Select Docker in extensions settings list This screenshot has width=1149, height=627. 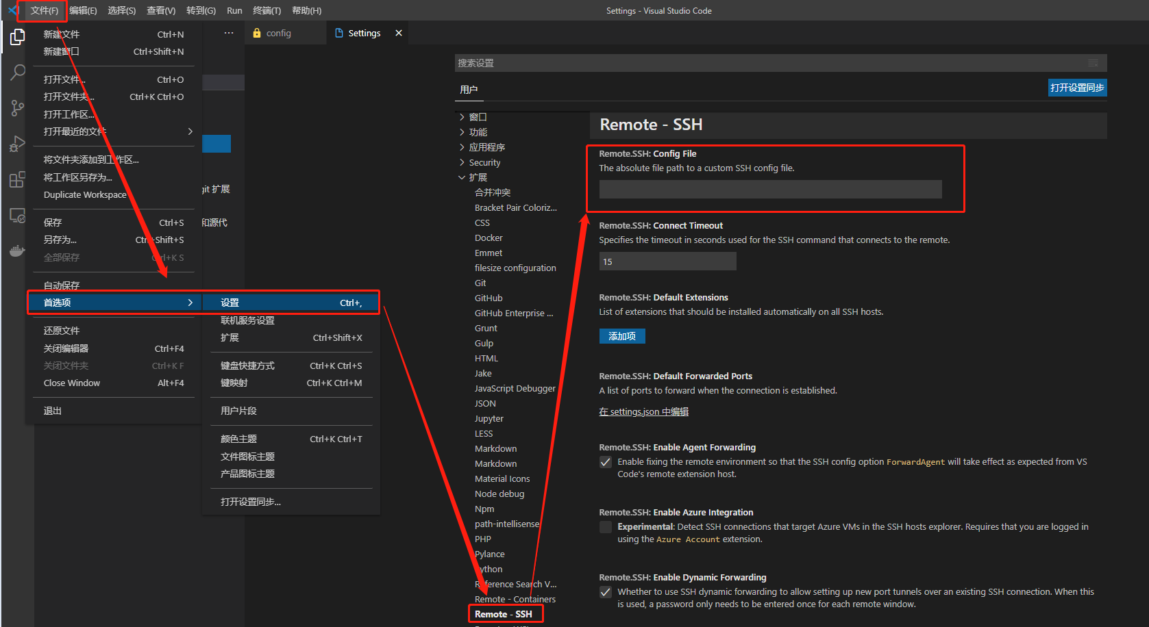[x=489, y=238]
